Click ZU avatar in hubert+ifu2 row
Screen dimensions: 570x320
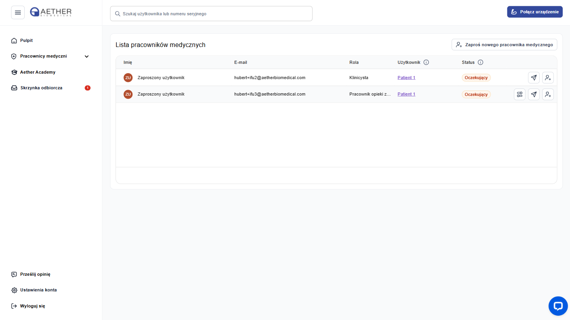pos(128,78)
